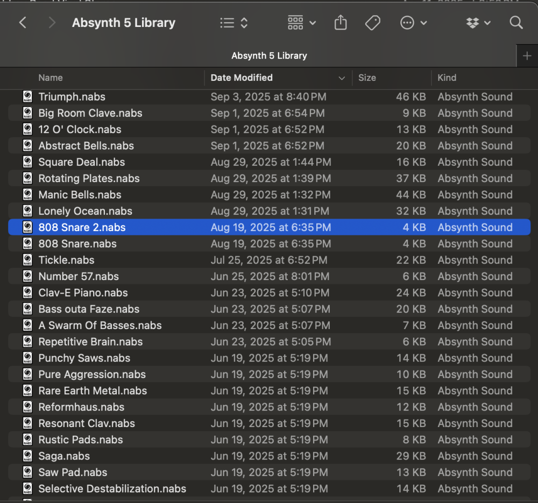Select the file name Rare Earth Metal.nabs

point(93,390)
